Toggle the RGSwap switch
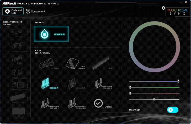The image size is (191, 124). 173,110
